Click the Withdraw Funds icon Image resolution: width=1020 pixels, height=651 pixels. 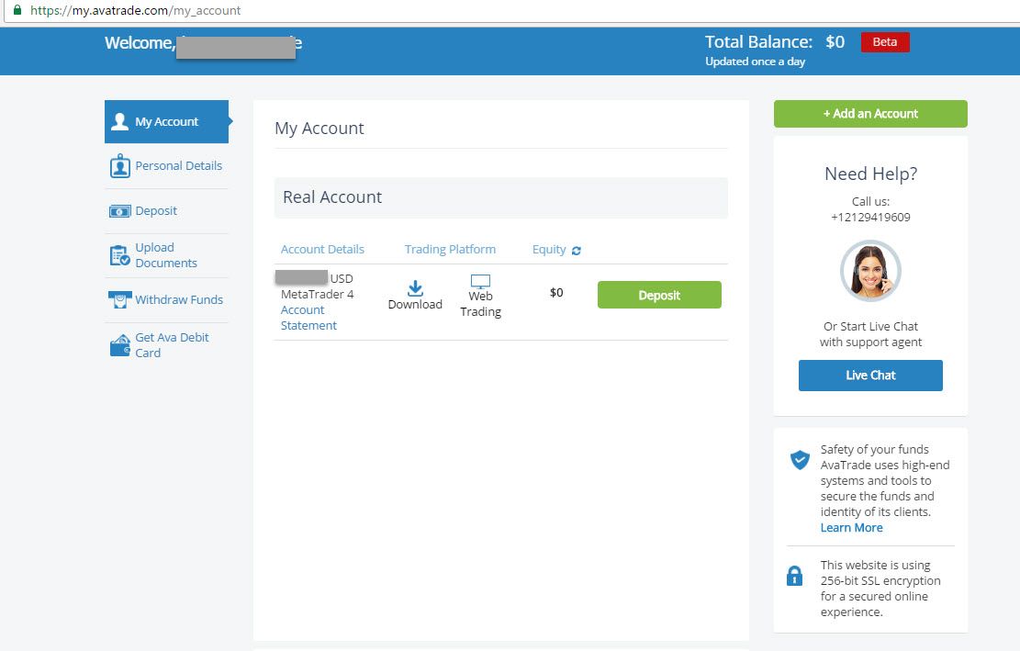tap(119, 300)
